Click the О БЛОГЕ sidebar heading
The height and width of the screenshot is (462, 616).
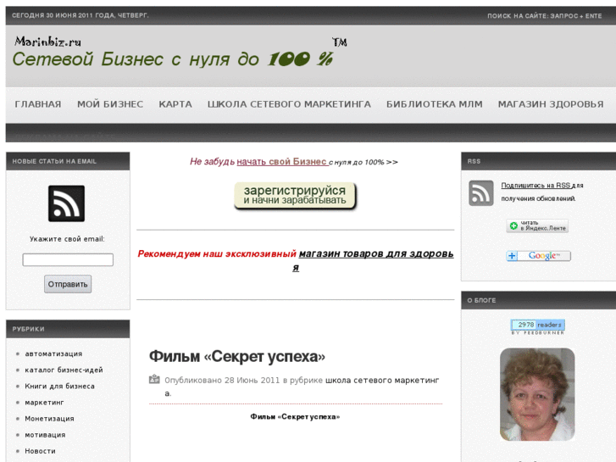481,300
